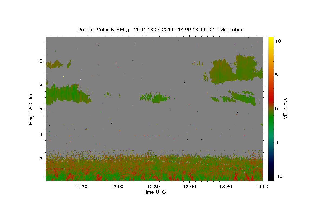Image resolution: width=325 pixels, height=217 pixels.
Task: Click the 12:00 time tick label
Action: (117, 187)
